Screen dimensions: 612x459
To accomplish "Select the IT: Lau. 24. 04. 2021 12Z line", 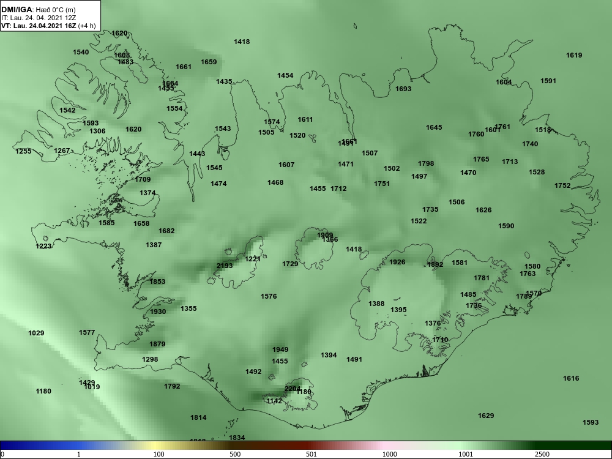I will tap(38, 18).
